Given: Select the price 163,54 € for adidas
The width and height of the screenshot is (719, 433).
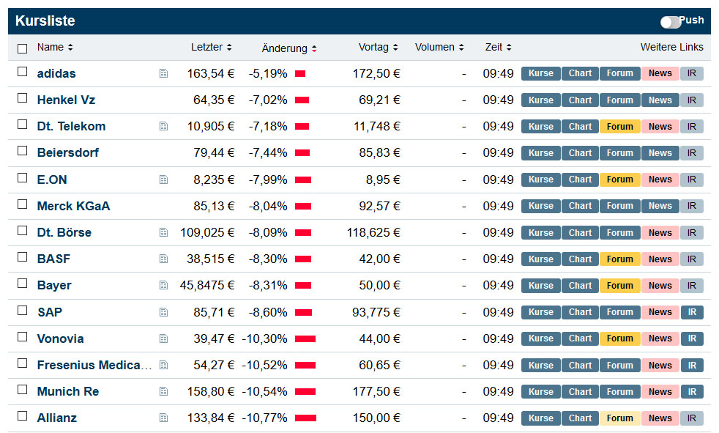Looking at the screenshot, I should (x=210, y=73).
